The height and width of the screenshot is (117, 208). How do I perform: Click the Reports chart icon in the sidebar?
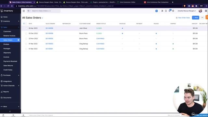tap(2, 92)
